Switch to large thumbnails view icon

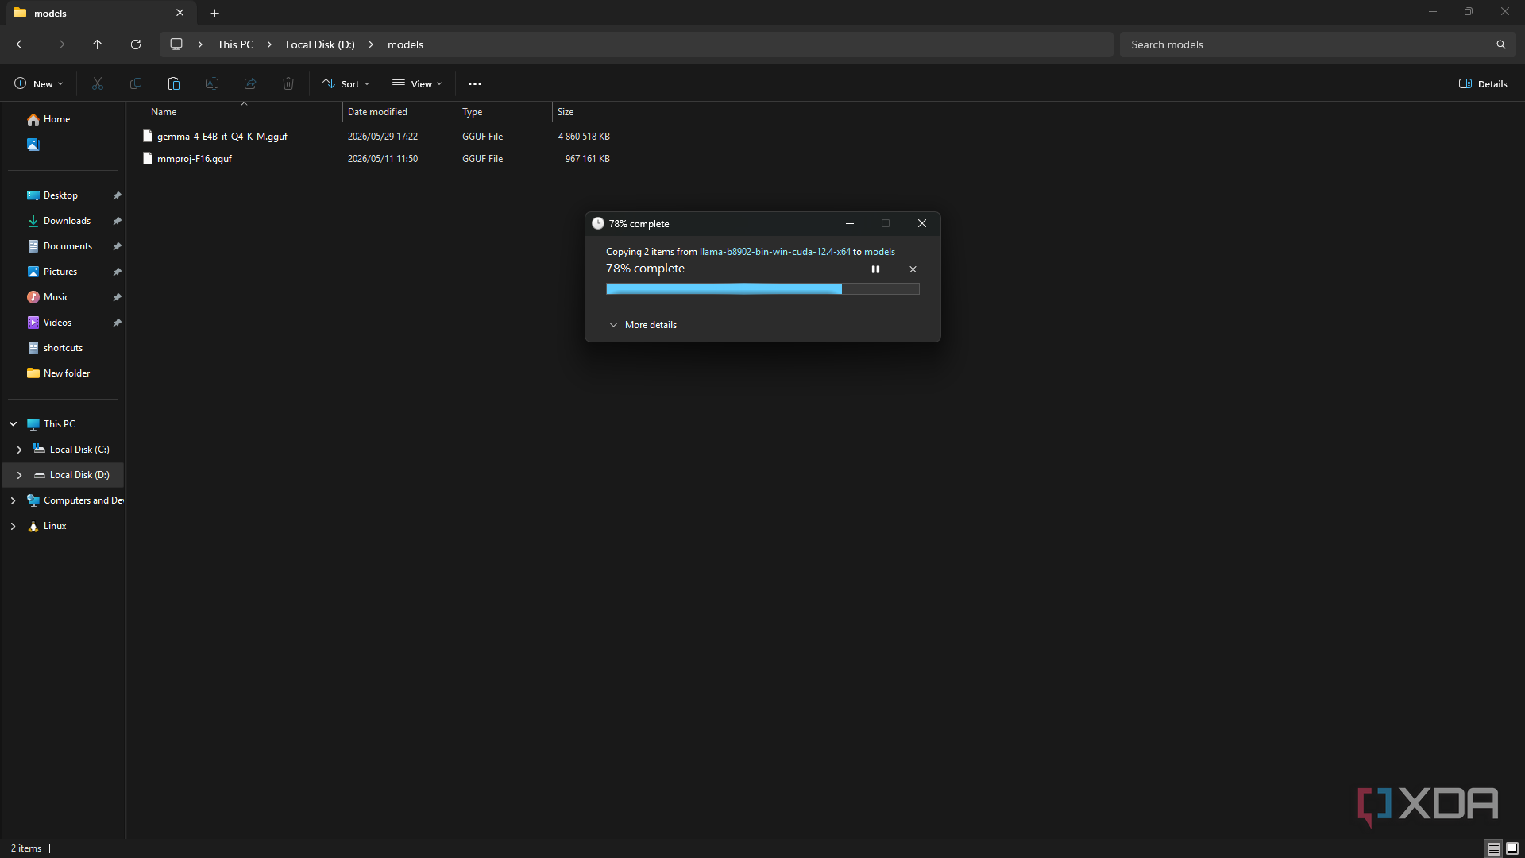(x=1512, y=848)
